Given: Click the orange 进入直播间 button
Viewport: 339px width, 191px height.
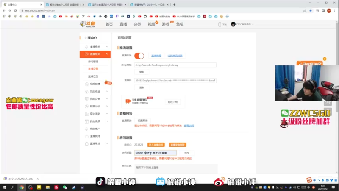Looking at the screenshot, I should pyautogui.click(x=156, y=145).
